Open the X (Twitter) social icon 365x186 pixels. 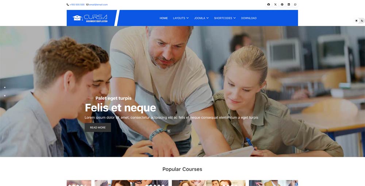coord(275,4)
